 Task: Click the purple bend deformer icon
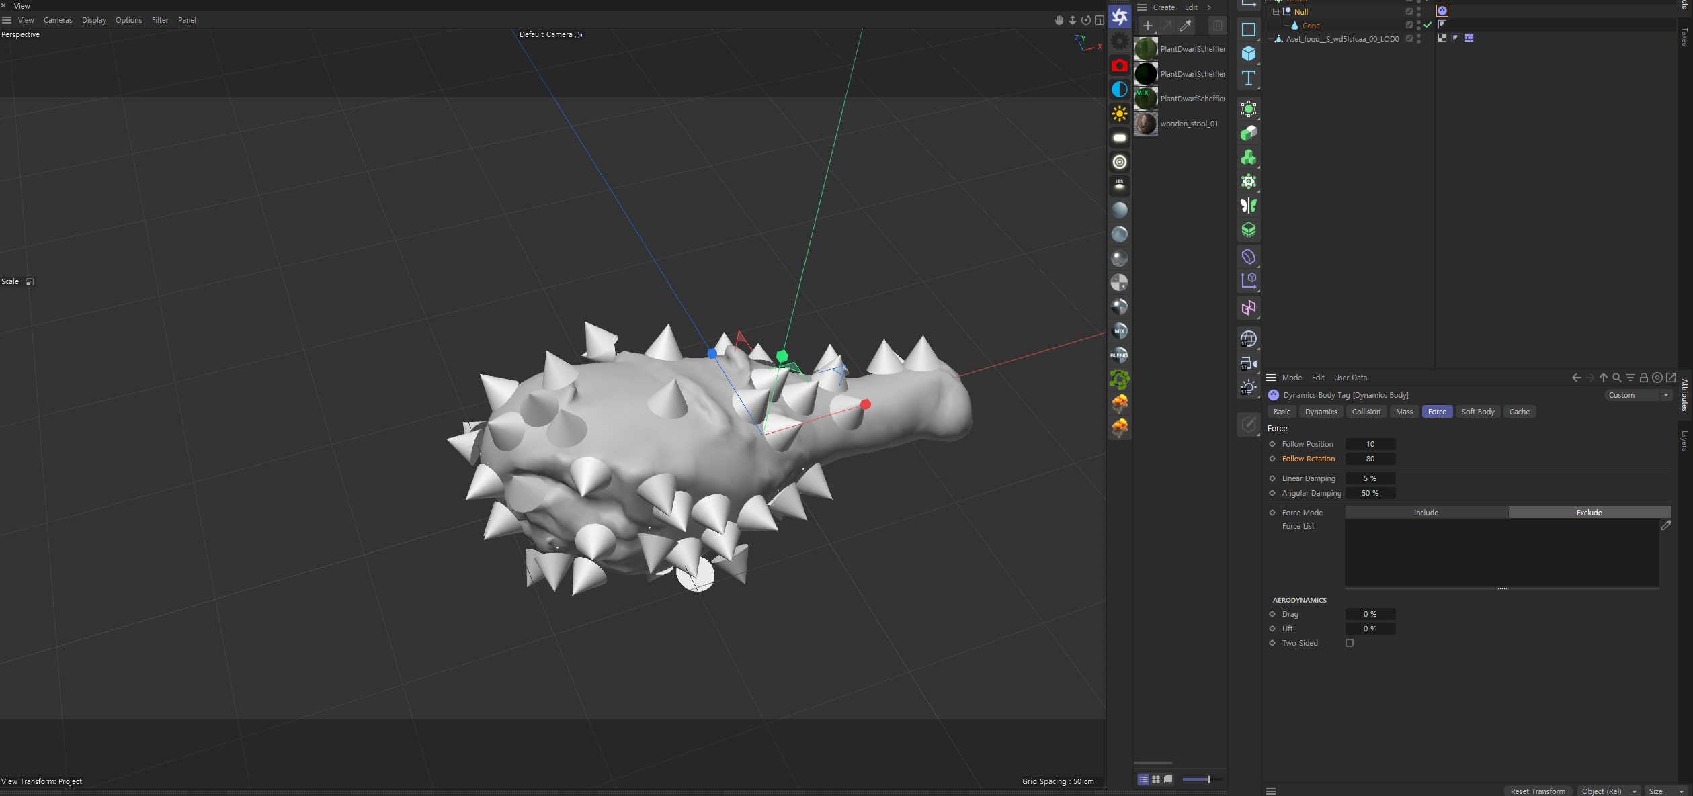coord(1248,257)
